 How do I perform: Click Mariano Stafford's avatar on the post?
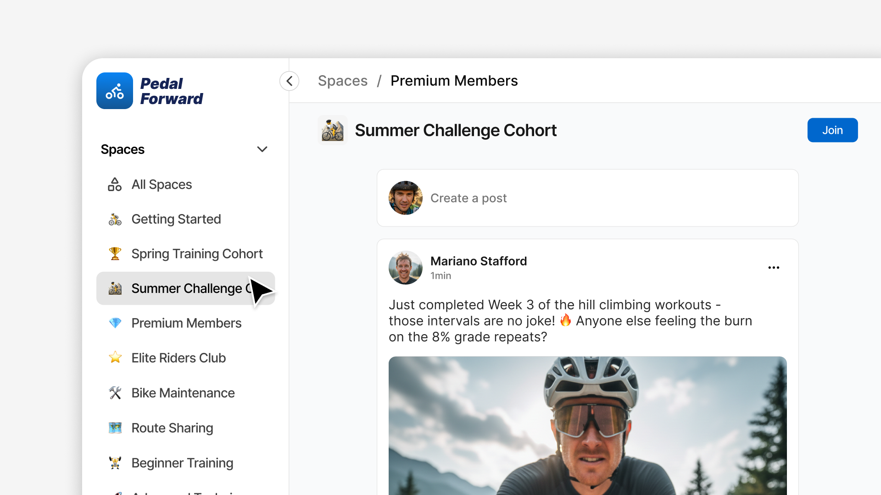405,268
